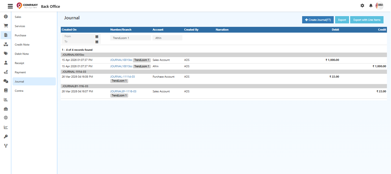Open the globe icon in the sidebar
This screenshot has height=174, width=391.
pos(5,117)
